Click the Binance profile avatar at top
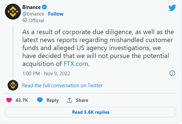Screen dimensions: 182x124 (13, 12)
